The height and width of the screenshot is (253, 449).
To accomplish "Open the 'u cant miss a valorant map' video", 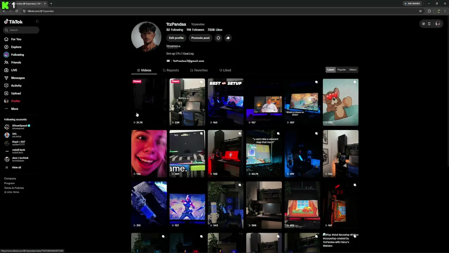I will pyautogui.click(x=264, y=154).
